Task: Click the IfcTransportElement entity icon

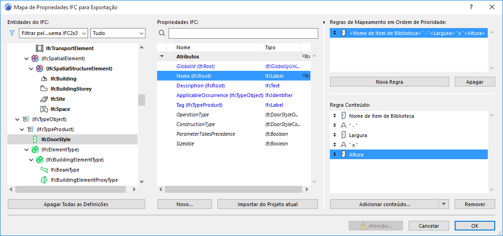Action: pyautogui.click(x=40, y=48)
